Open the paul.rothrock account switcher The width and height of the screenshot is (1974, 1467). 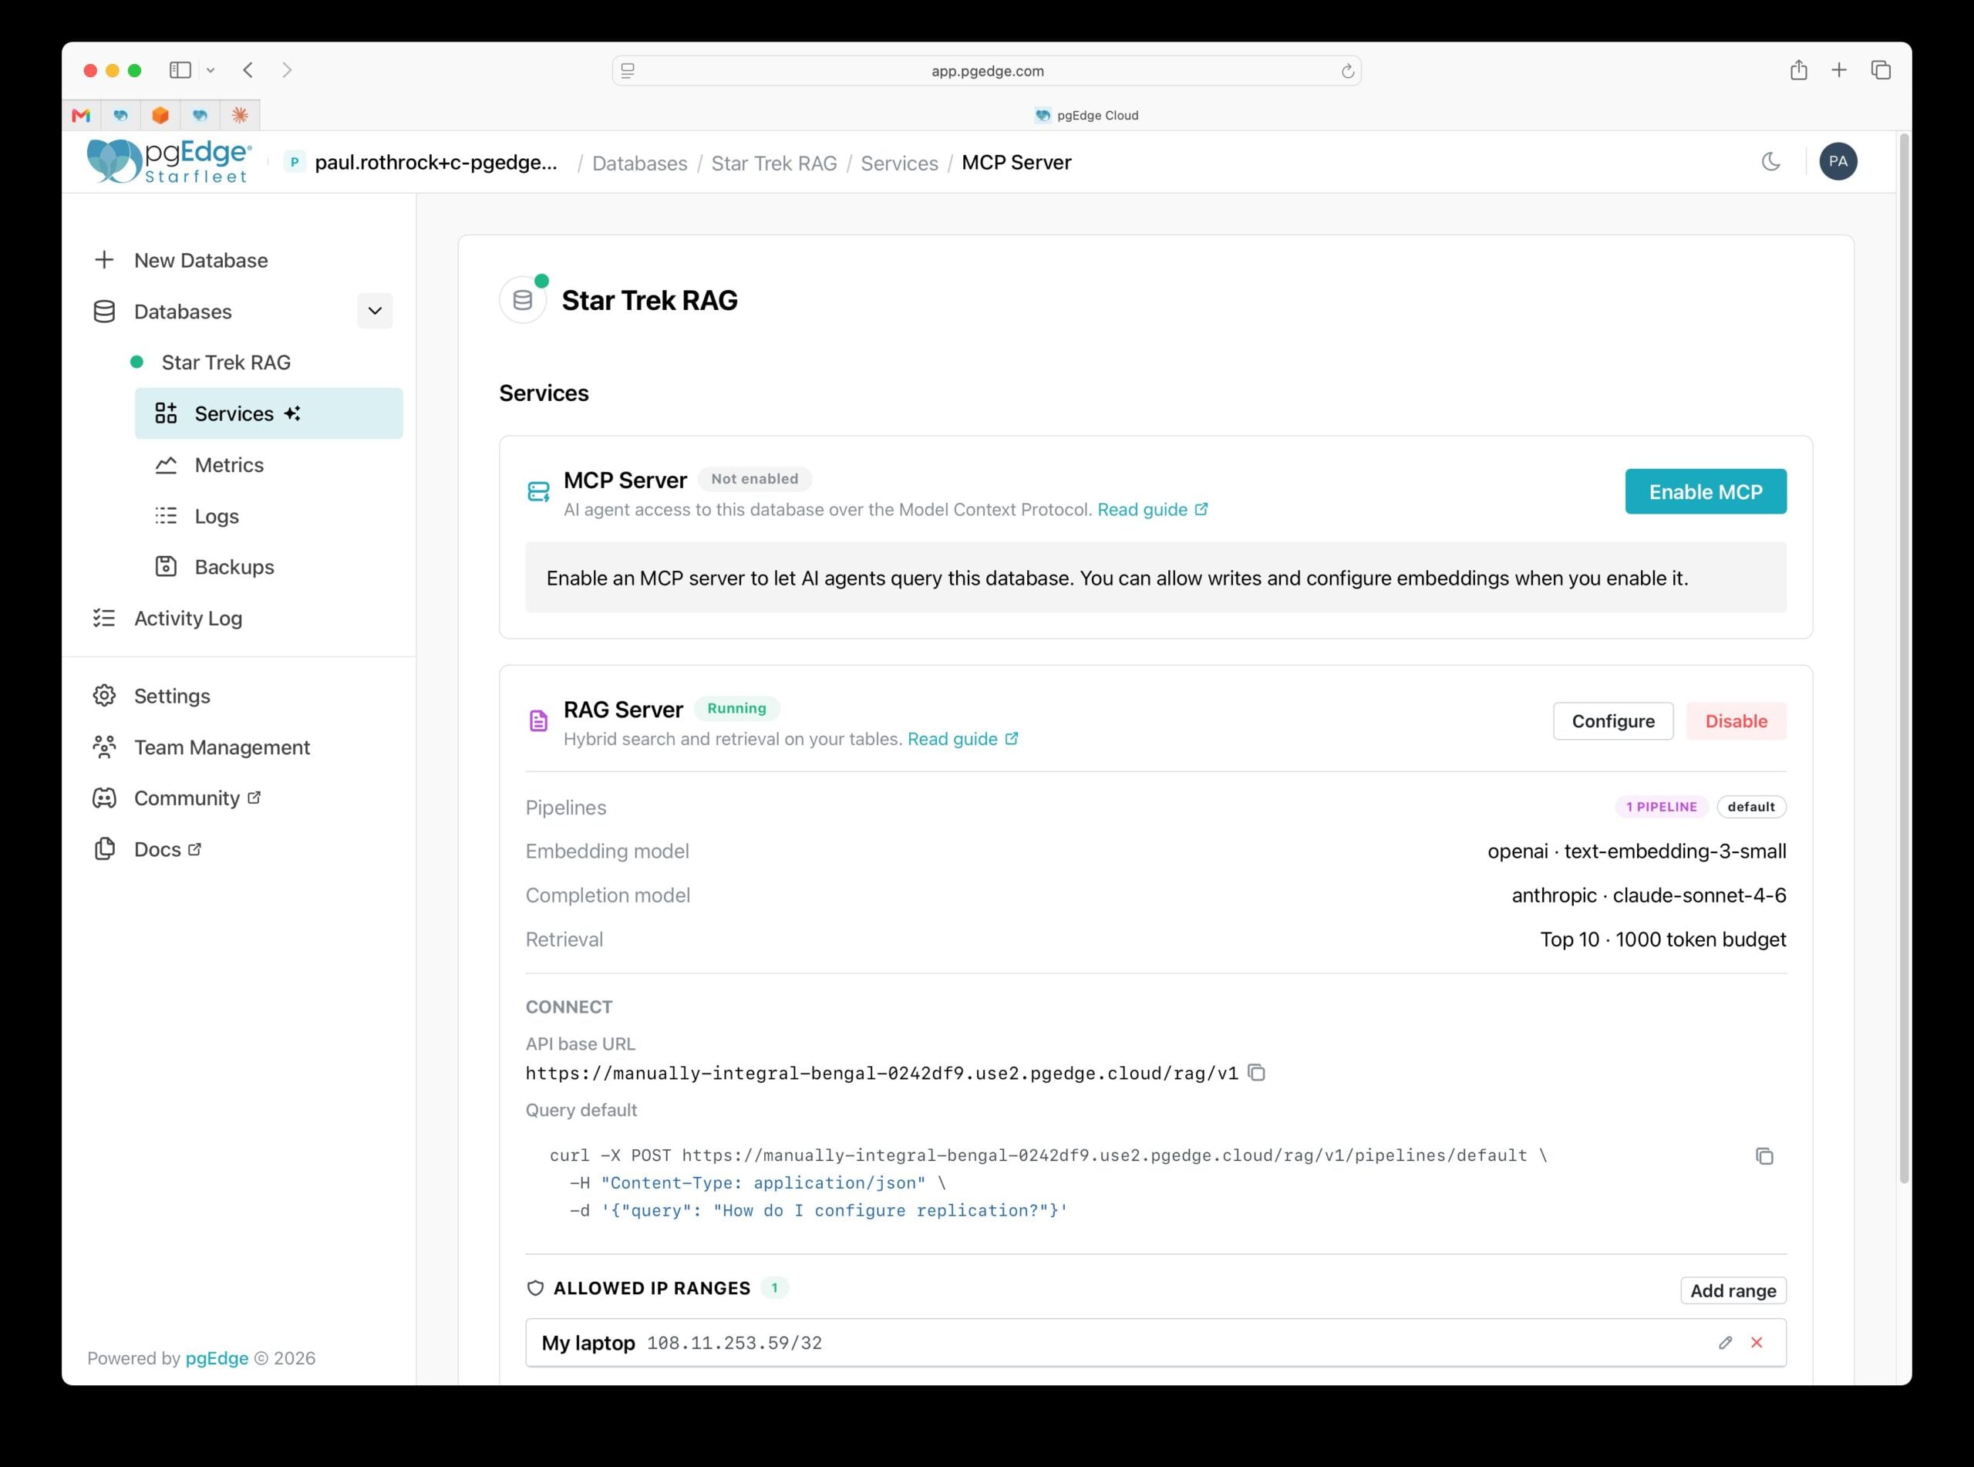click(422, 163)
